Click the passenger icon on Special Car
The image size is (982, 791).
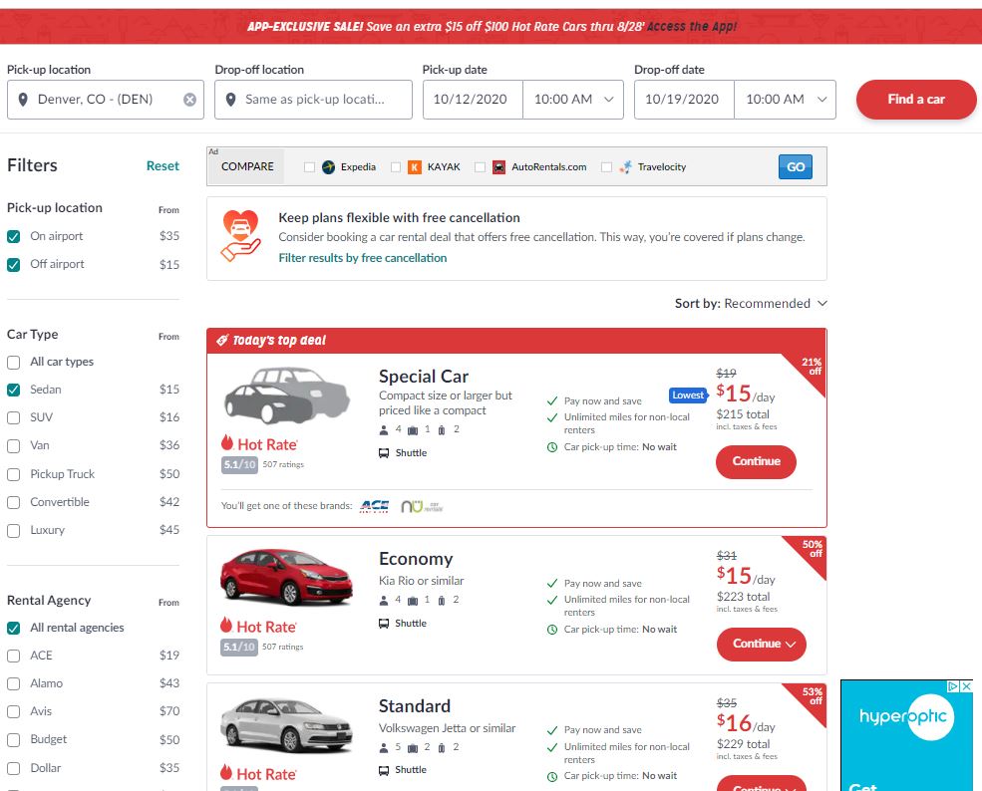click(384, 430)
